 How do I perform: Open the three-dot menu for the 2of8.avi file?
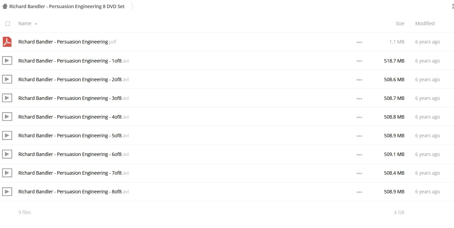pos(359,80)
